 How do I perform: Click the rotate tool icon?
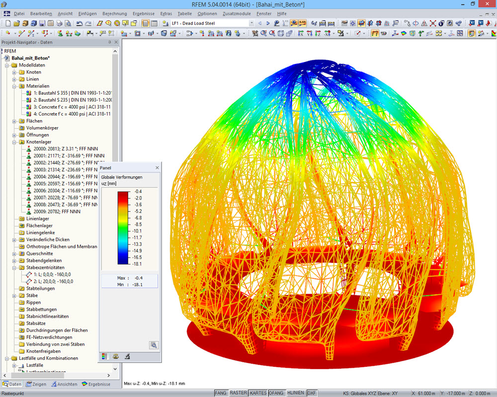(x=415, y=23)
